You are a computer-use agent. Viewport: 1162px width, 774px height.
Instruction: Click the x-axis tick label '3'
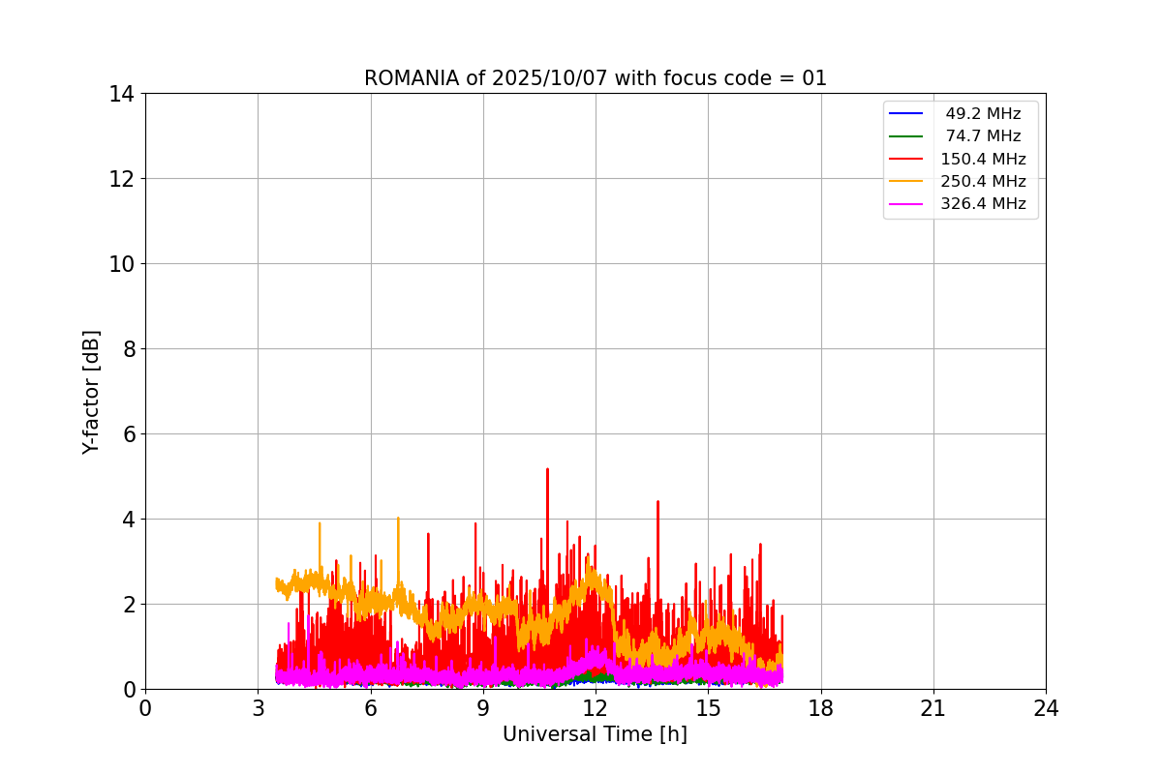258,708
